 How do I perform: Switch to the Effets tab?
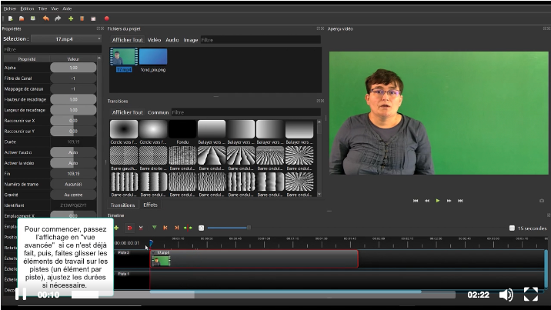(150, 205)
